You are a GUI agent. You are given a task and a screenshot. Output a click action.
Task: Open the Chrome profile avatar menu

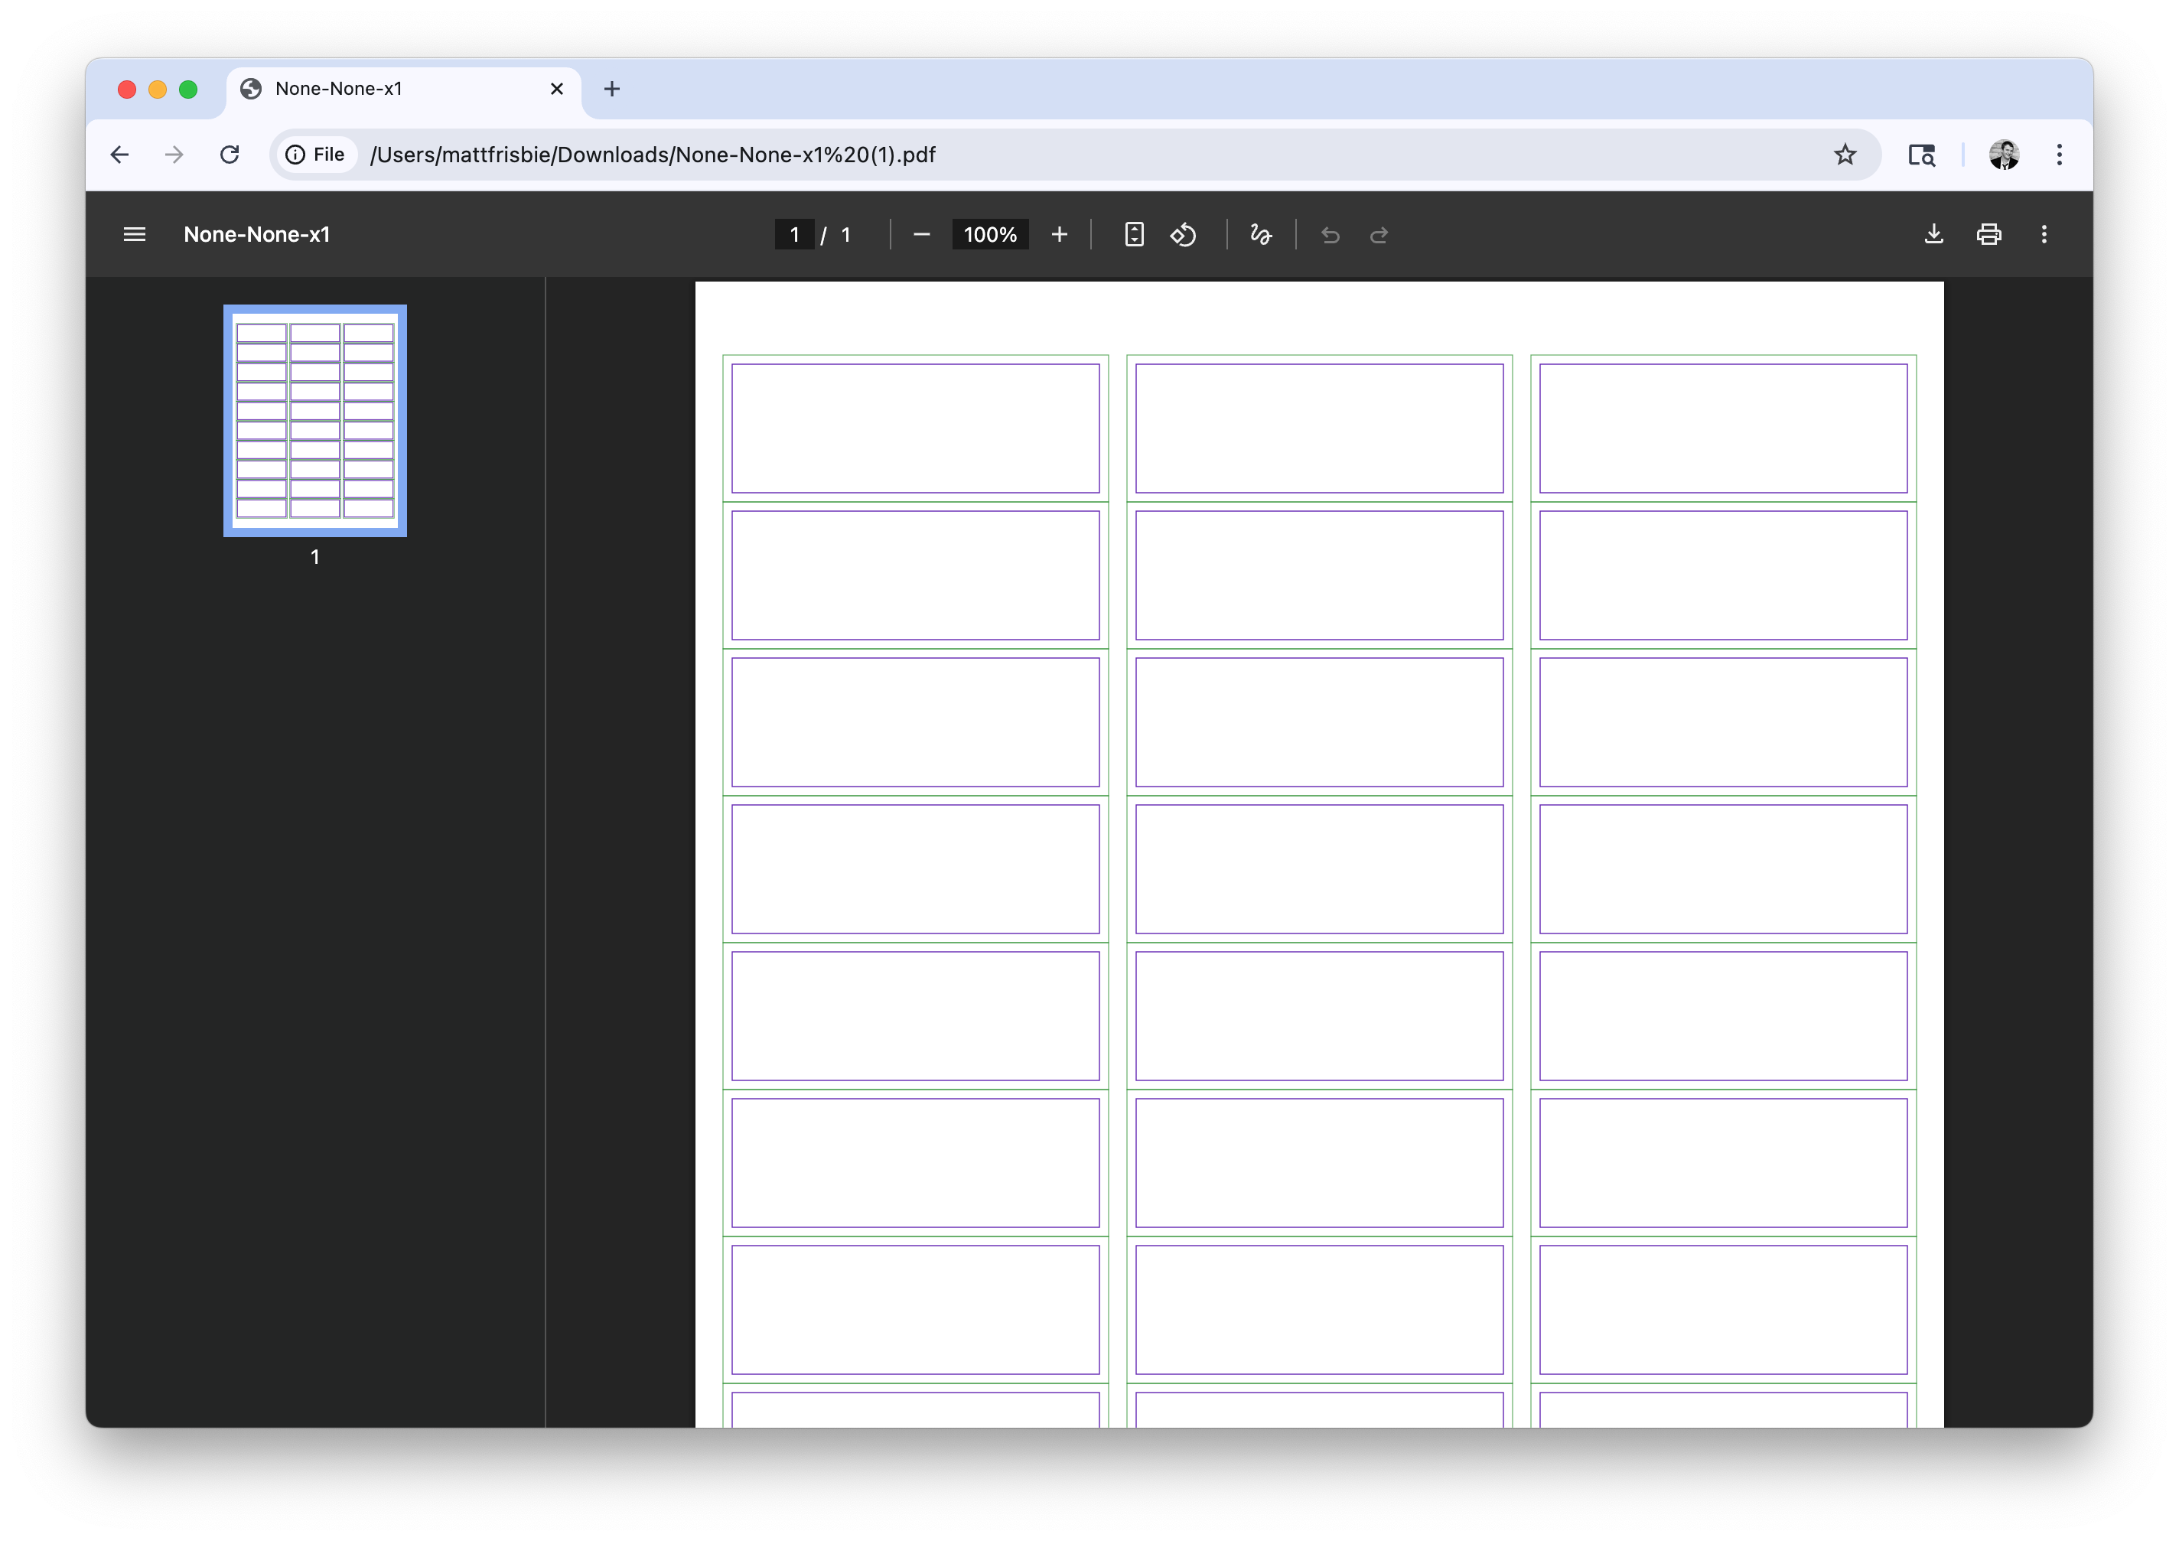(2004, 155)
